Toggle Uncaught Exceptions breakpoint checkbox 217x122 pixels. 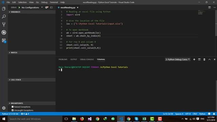click(13, 110)
